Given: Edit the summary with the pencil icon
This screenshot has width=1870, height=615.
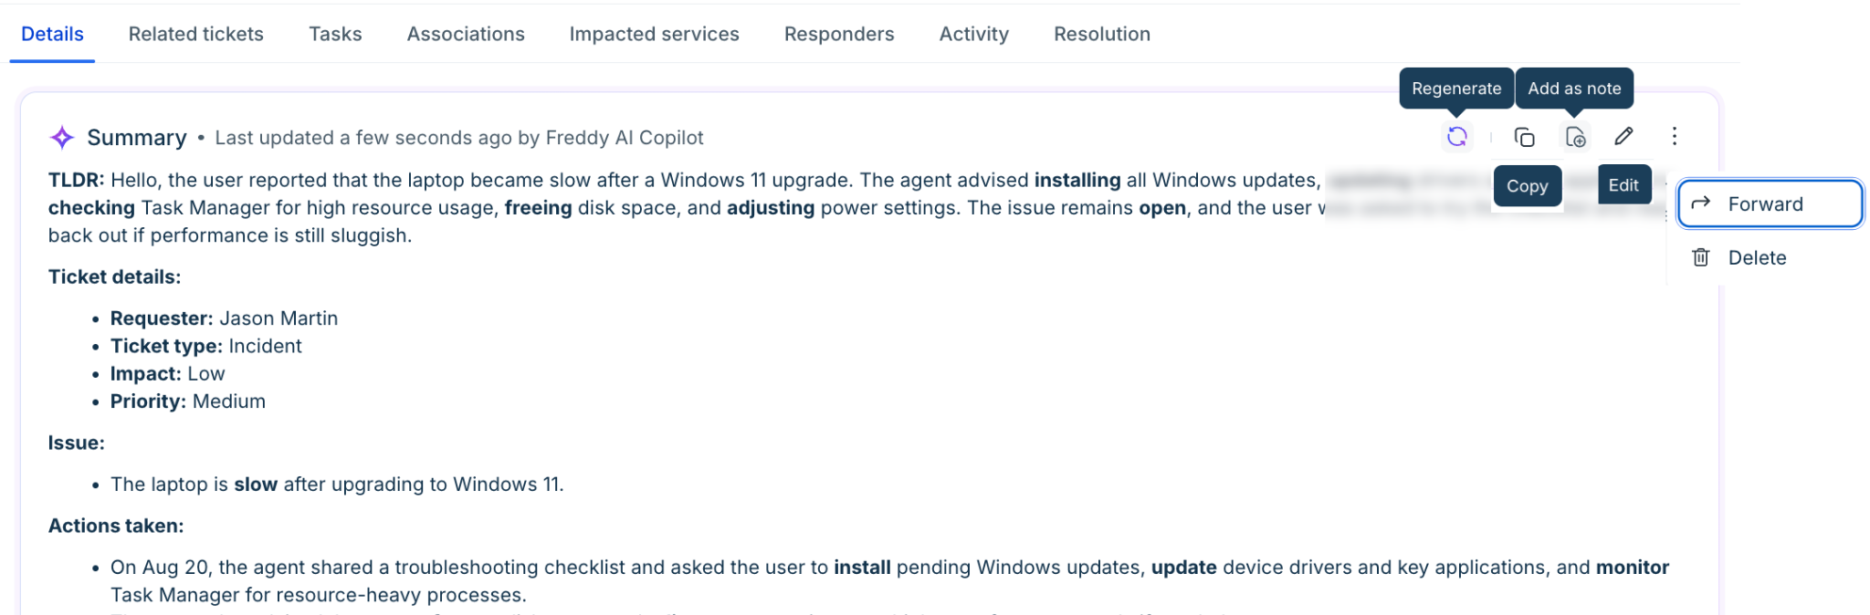Looking at the screenshot, I should point(1623,136).
